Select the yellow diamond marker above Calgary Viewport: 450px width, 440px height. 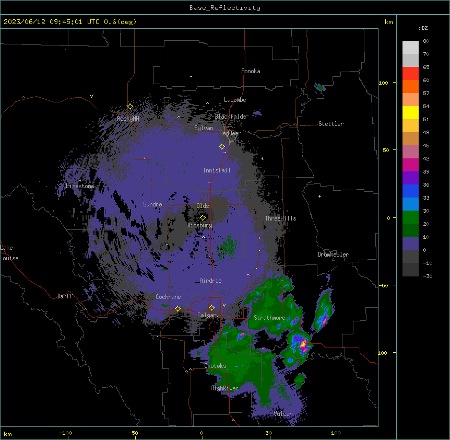point(211,308)
